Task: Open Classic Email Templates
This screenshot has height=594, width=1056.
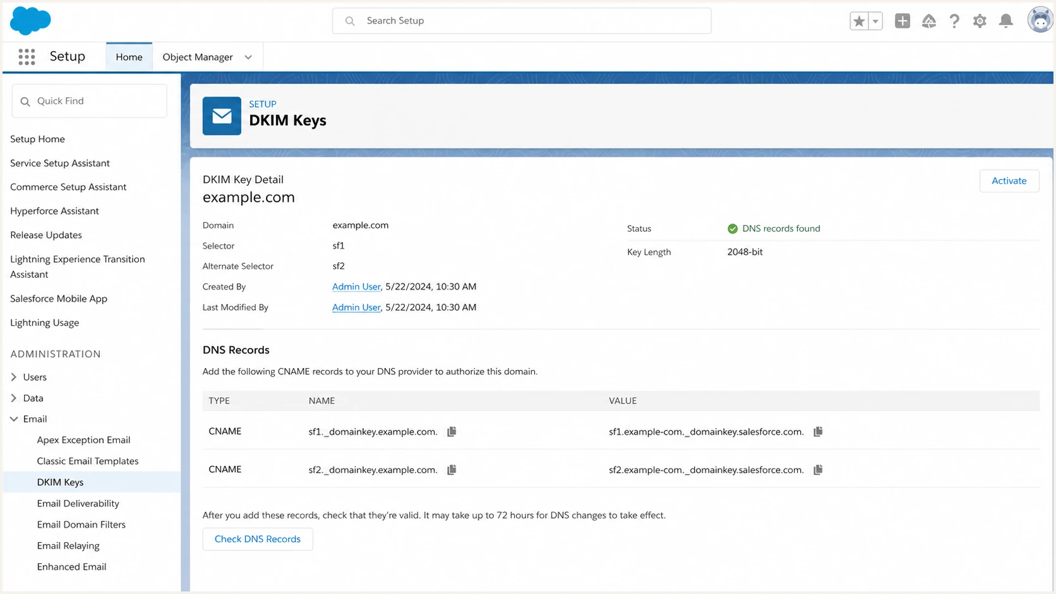Action: (88, 461)
